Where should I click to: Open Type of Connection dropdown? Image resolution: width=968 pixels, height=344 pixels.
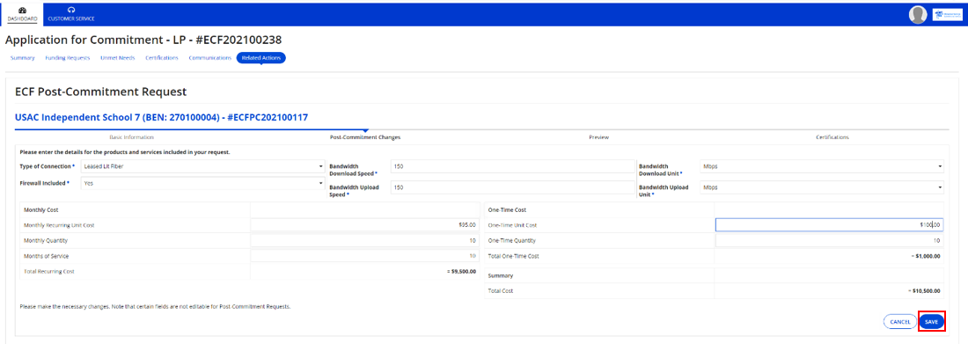click(202, 167)
